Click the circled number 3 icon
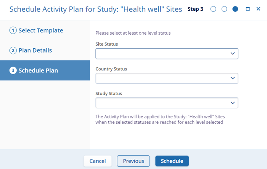 point(13,70)
